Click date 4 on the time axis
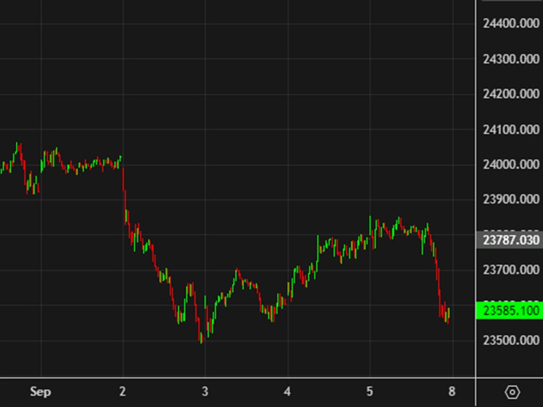The image size is (543, 407). point(287,392)
